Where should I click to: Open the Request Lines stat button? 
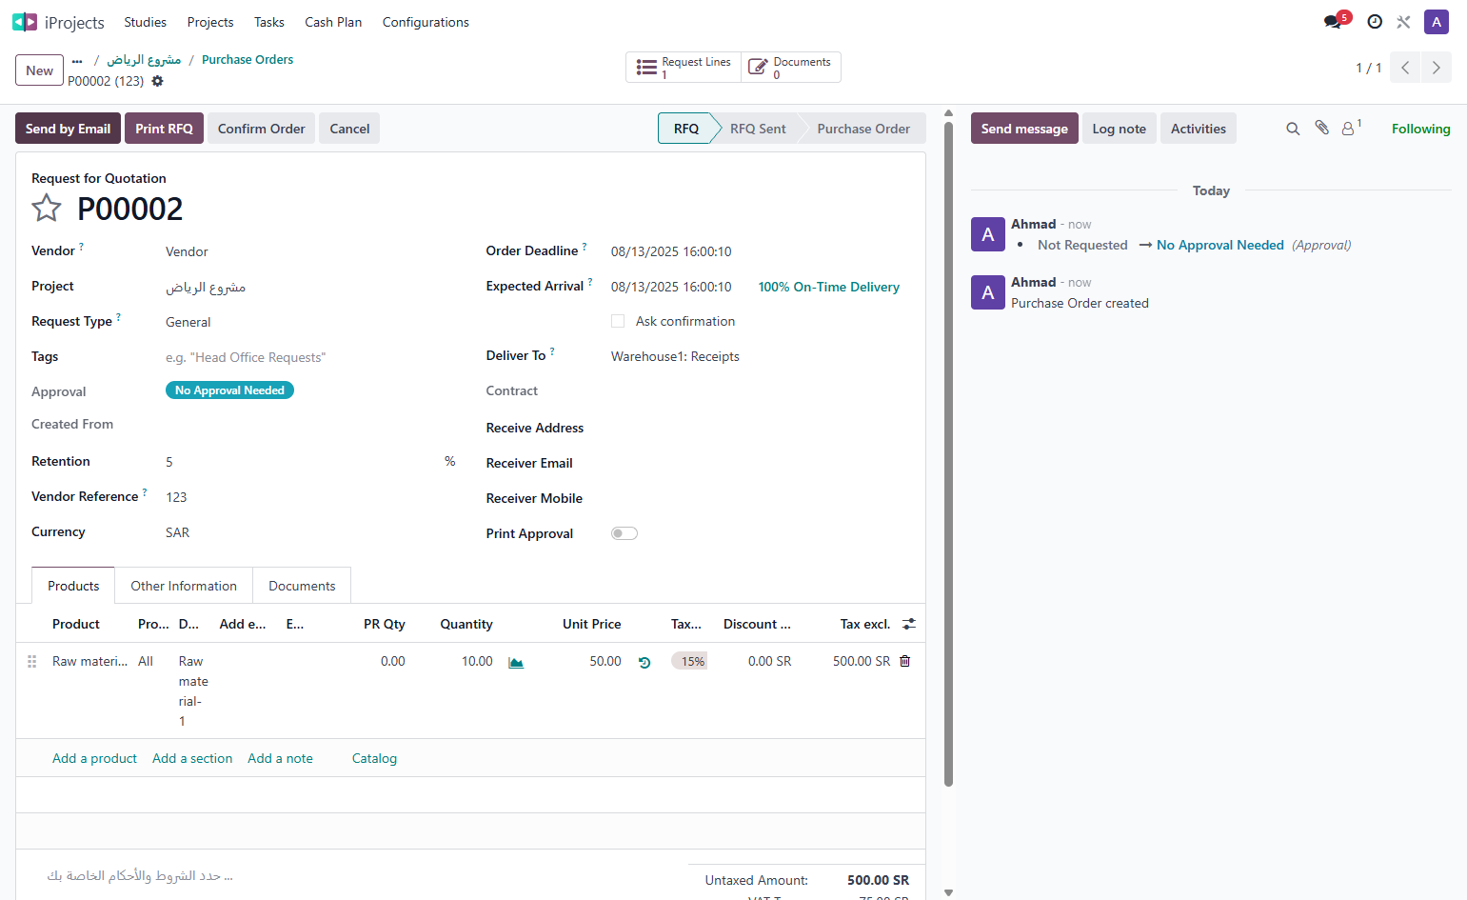point(684,68)
